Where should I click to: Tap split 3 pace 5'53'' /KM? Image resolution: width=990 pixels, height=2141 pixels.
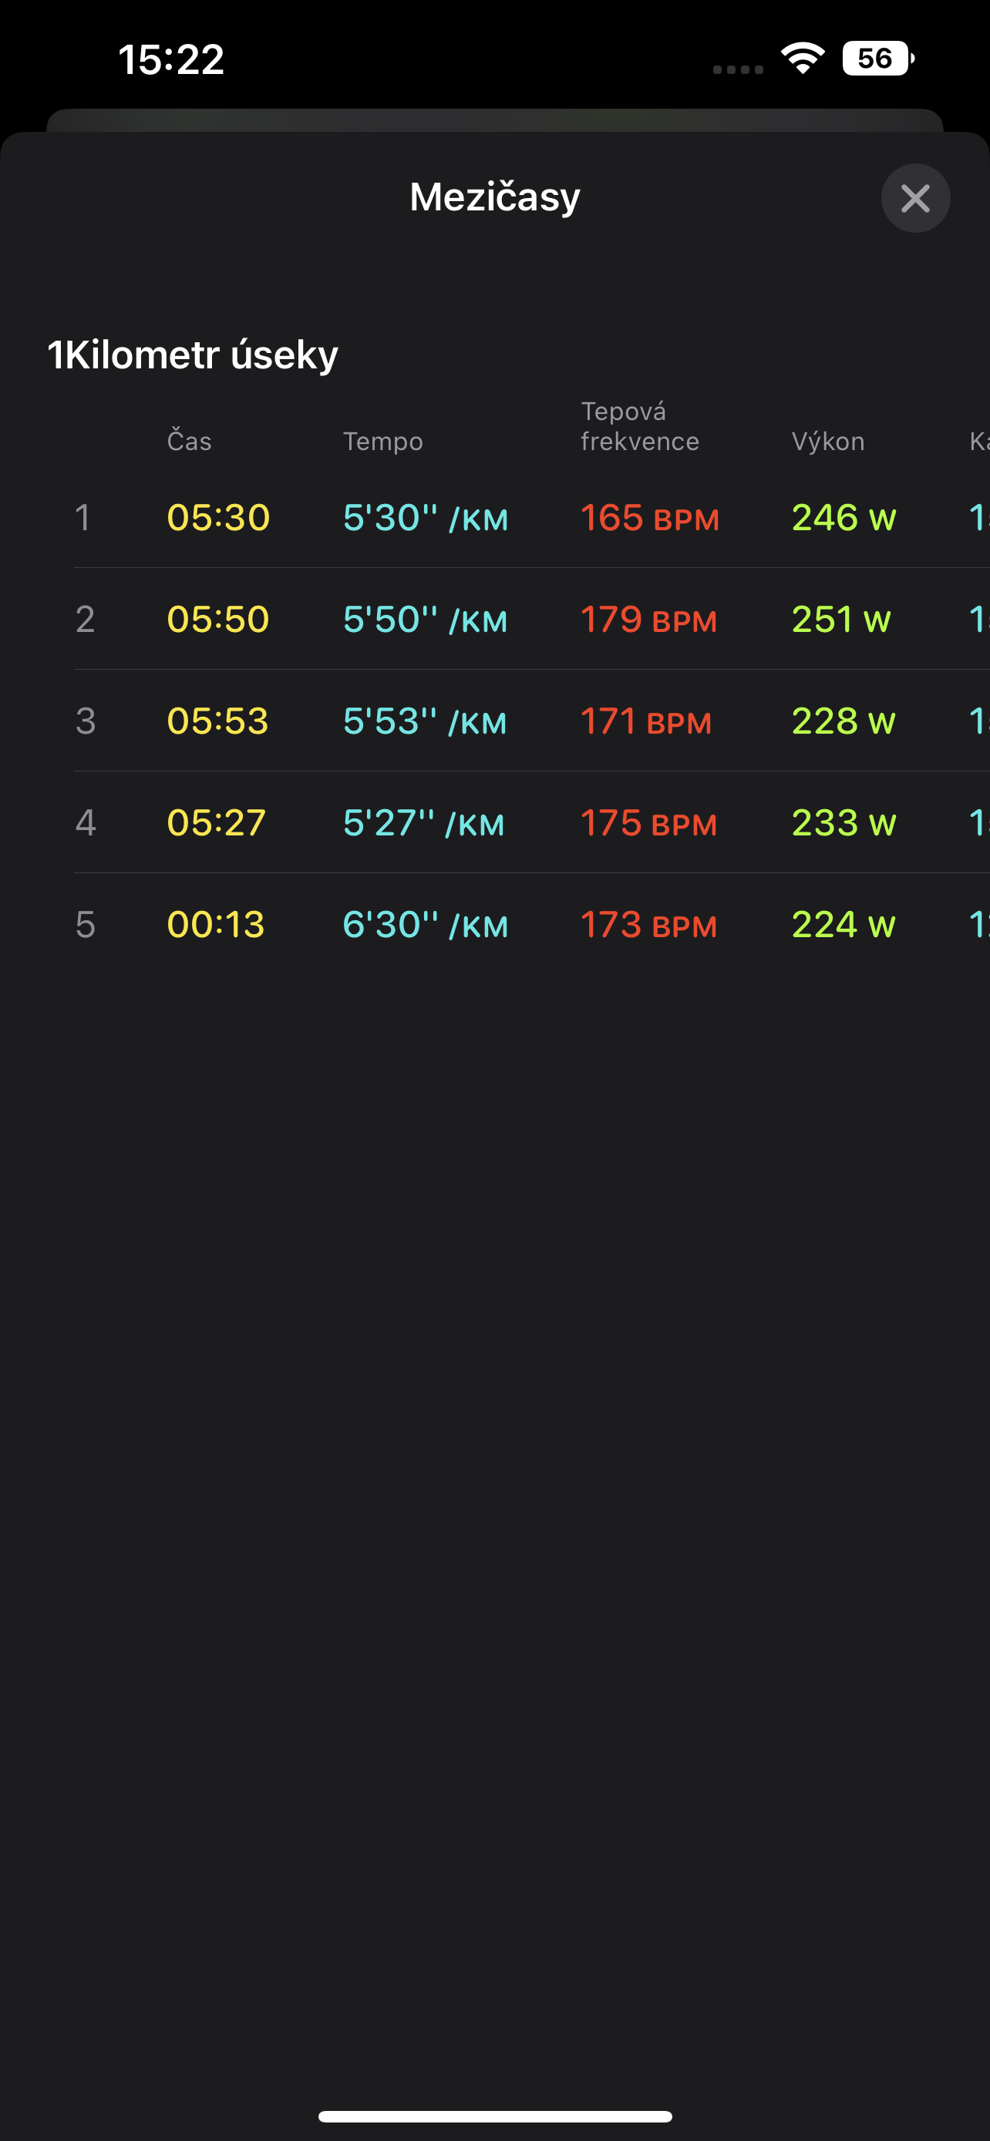pyautogui.click(x=425, y=721)
